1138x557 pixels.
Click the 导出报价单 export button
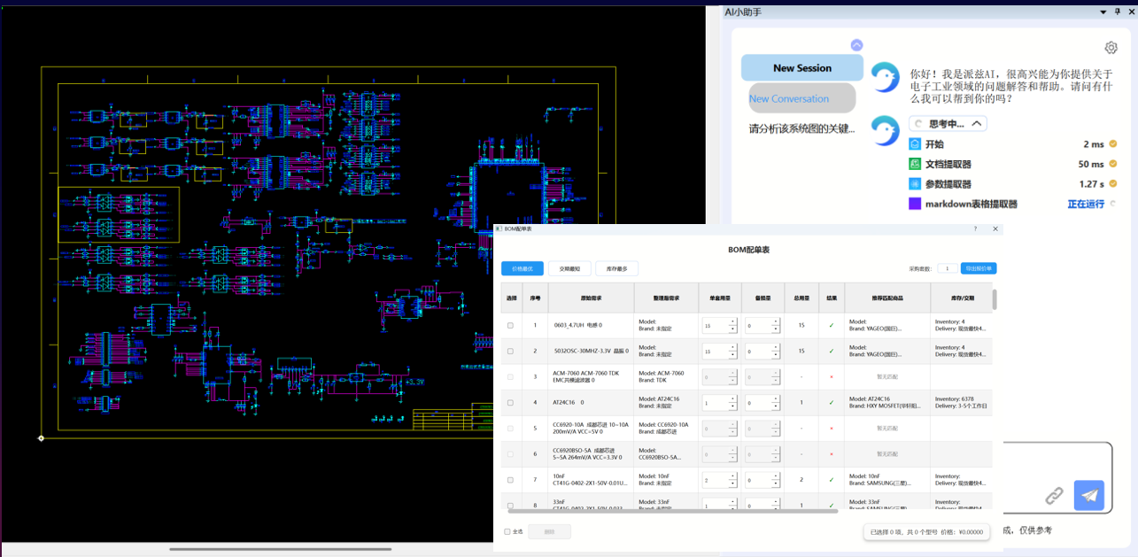(x=978, y=268)
